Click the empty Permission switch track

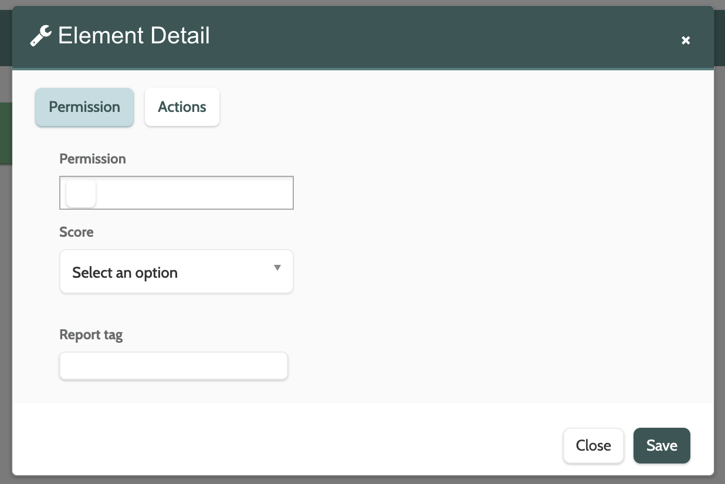[194, 193]
